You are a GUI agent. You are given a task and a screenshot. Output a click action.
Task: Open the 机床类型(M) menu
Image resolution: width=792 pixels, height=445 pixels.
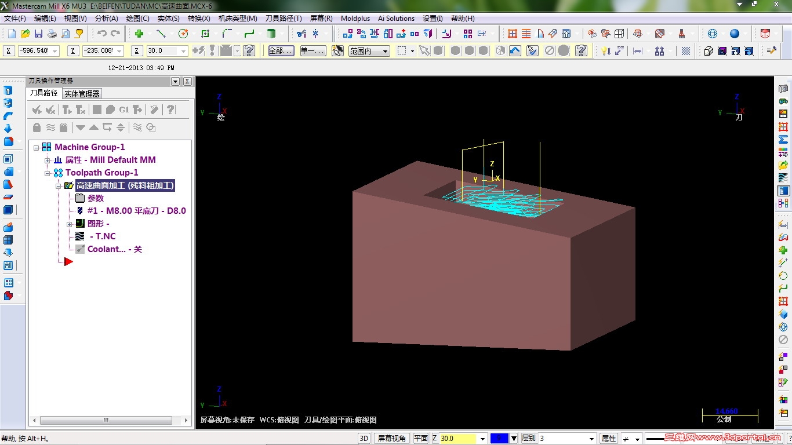[x=238, y=18]
